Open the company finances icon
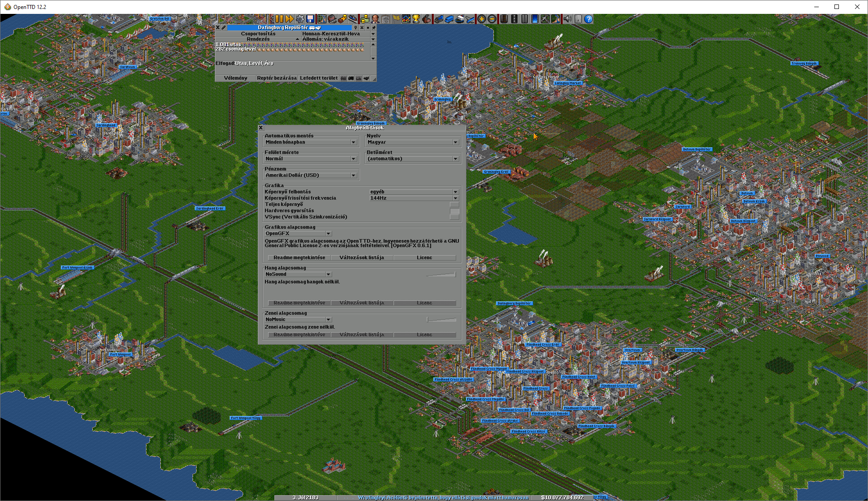 coord(365,19)
